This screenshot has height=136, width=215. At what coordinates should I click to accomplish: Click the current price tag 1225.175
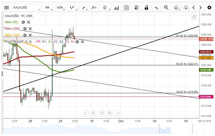click(206, 39)
